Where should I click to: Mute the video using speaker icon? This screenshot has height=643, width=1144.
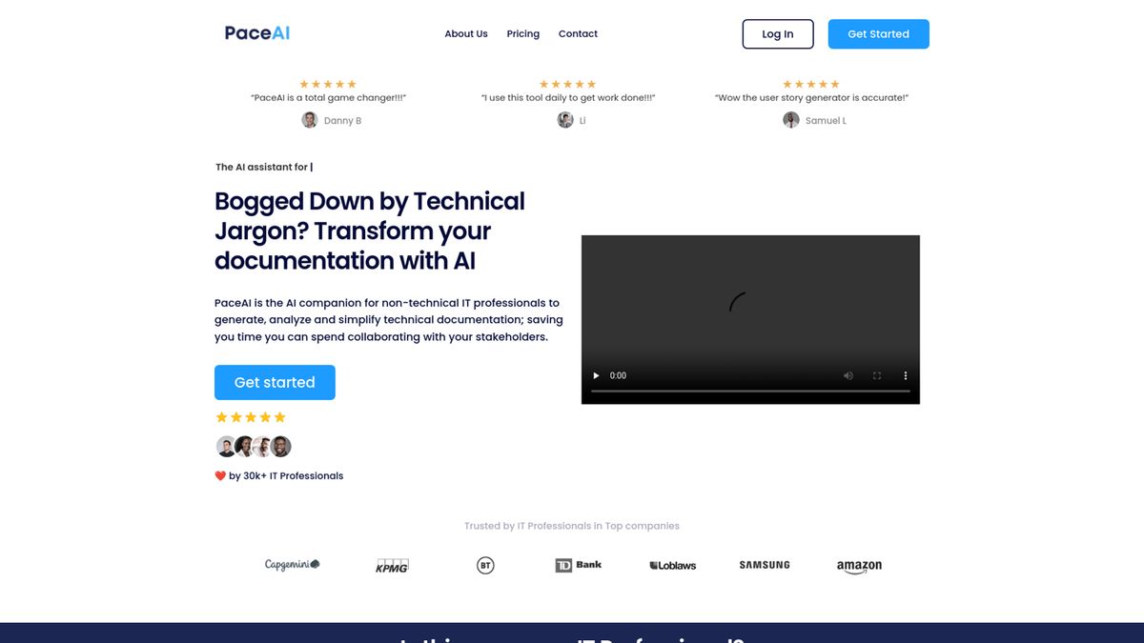[848, 375]
